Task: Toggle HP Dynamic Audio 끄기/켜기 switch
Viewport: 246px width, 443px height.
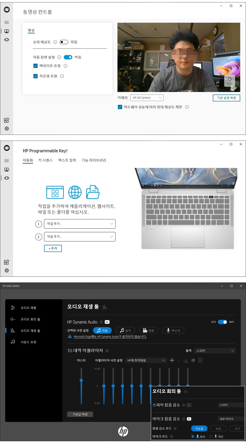Action: pyautogui.click(x=222, y=322)
